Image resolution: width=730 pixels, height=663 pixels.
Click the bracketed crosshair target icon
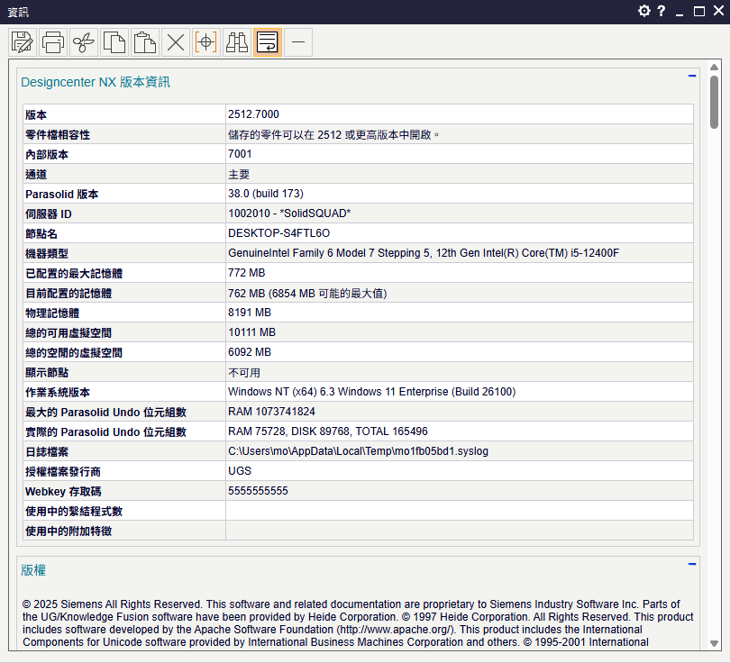pos(206,42)
